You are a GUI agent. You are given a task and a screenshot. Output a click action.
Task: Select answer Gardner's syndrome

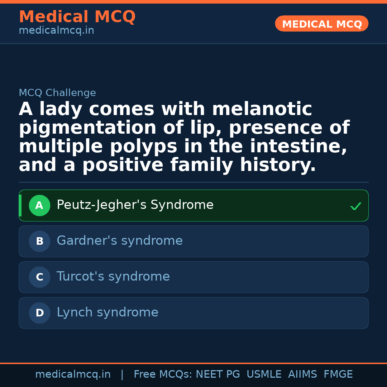pyautogui.click(x=119, y=240)
